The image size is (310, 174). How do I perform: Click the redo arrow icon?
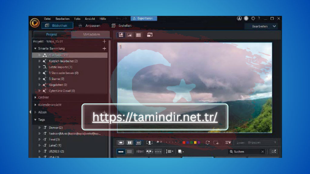click(x=124, y=18)
